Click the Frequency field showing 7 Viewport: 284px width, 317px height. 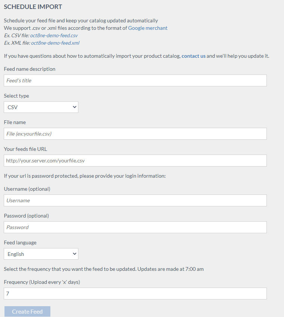[x=135, y=294]
